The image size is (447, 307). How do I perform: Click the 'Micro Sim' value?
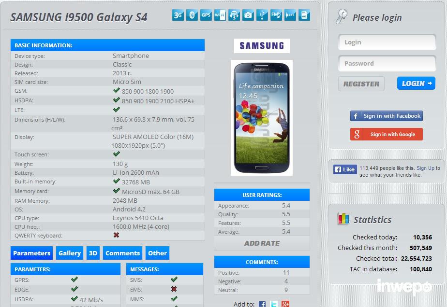(127, 82)
